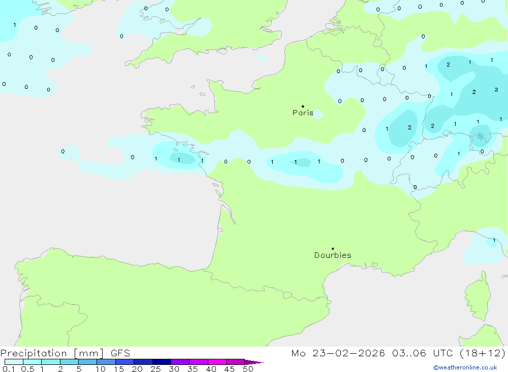Pick the 10–15 mm legend swatch
This screenshot has height=372, width=508.
106,362
